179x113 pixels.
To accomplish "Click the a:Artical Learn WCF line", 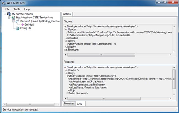I will pos(87,82).
